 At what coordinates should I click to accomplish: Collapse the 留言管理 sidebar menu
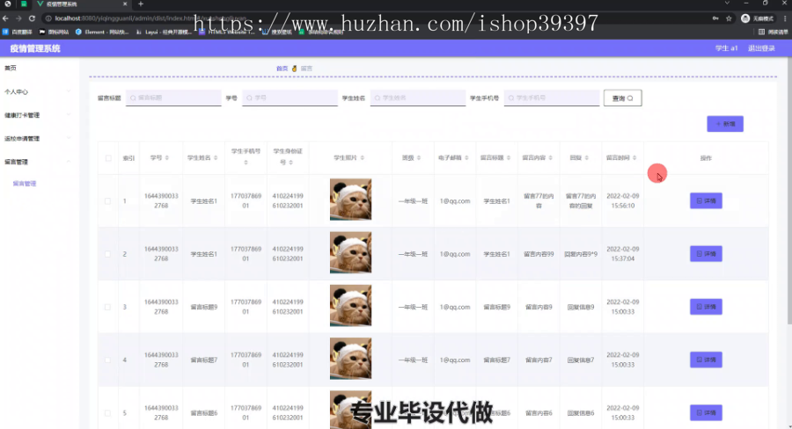pyautogui.click(x=40, y=162)
